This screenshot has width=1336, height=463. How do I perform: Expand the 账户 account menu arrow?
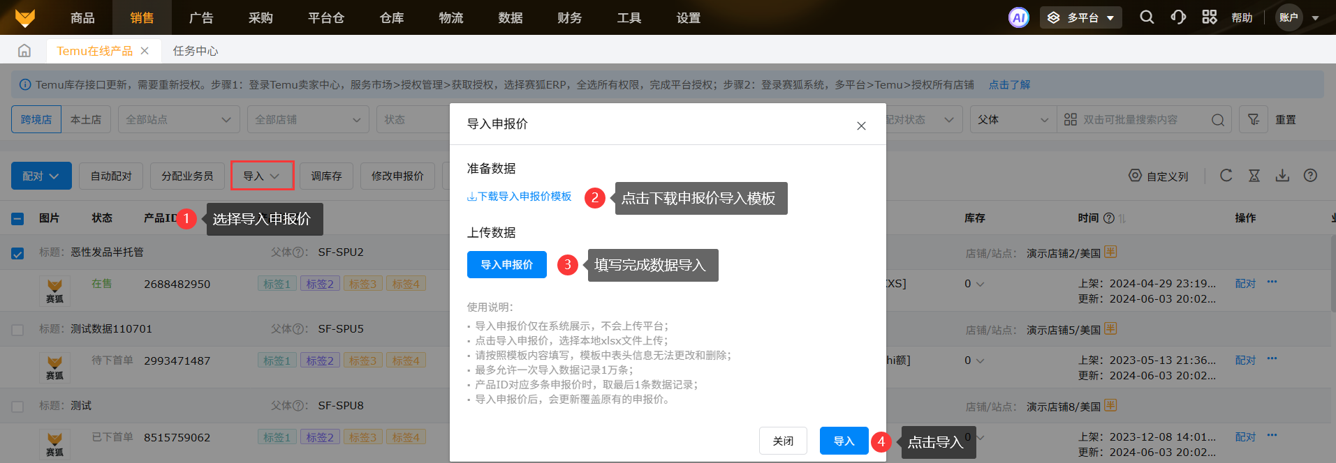click(1315, 18)
